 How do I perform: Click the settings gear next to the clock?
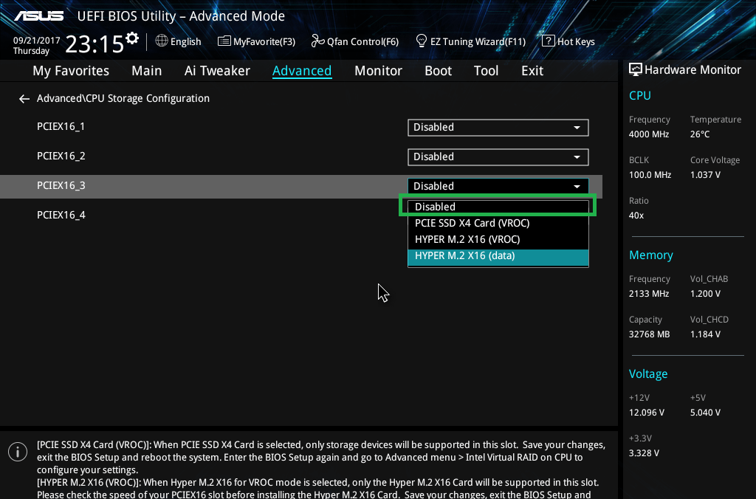pos(132,38)
